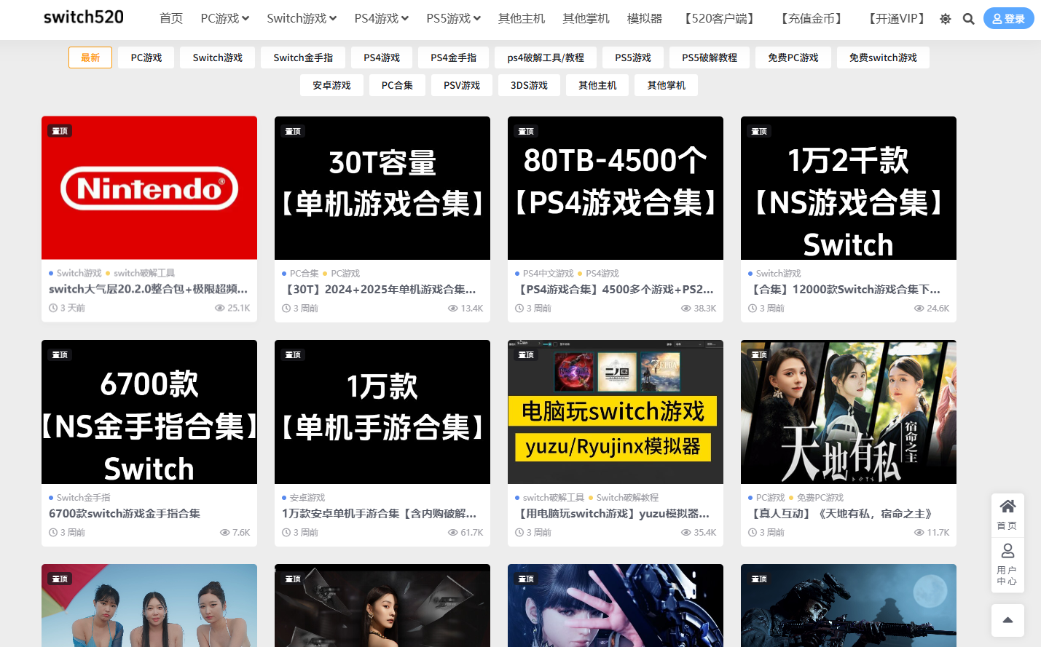Image resolution: width=1041 pixels, height=647 pixels.
Task: Click Switch金手指 tag on 6700款 card
Action: (84, 497)
